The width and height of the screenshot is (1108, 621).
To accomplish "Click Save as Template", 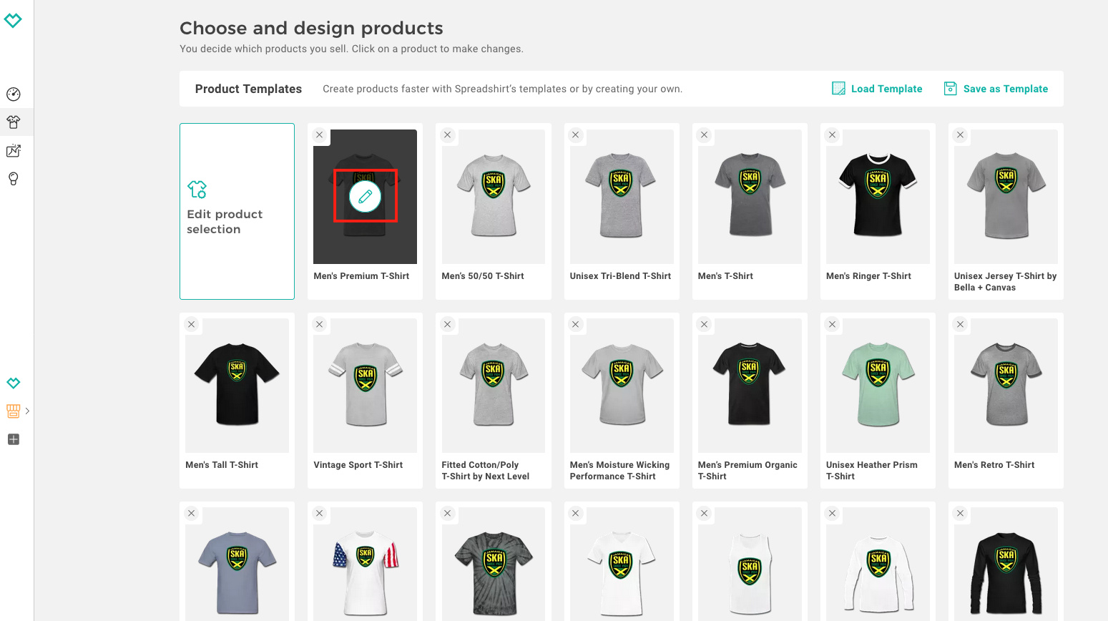I will click(x=996, y=89).
